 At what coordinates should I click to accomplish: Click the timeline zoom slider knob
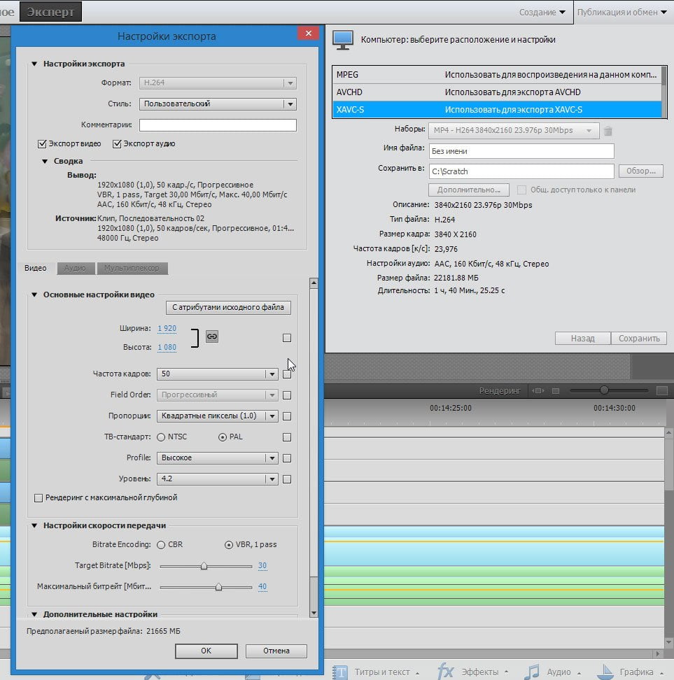point(604,390)
